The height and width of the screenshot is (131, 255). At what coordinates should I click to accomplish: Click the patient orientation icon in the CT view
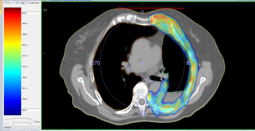(x=45, y=10)
